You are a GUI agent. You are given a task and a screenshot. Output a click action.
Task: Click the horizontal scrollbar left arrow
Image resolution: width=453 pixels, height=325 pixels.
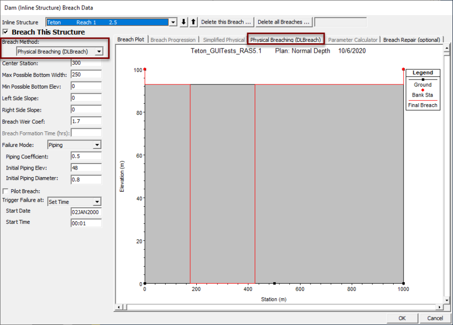[118, 306]
